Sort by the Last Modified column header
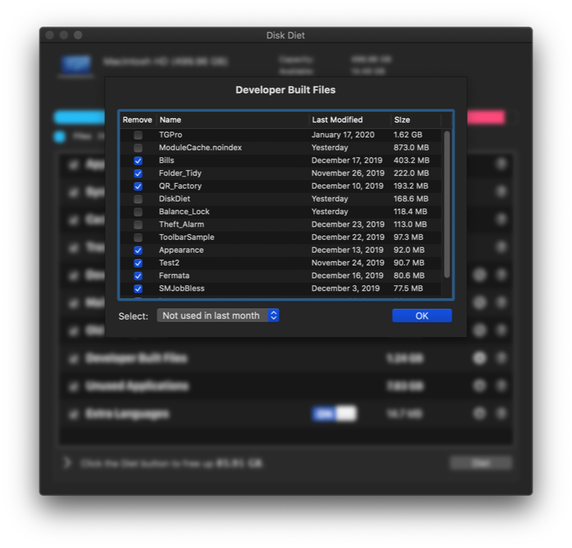Image resolution: width=572 pixels, height=548 pixels. [x=350, y=120]
